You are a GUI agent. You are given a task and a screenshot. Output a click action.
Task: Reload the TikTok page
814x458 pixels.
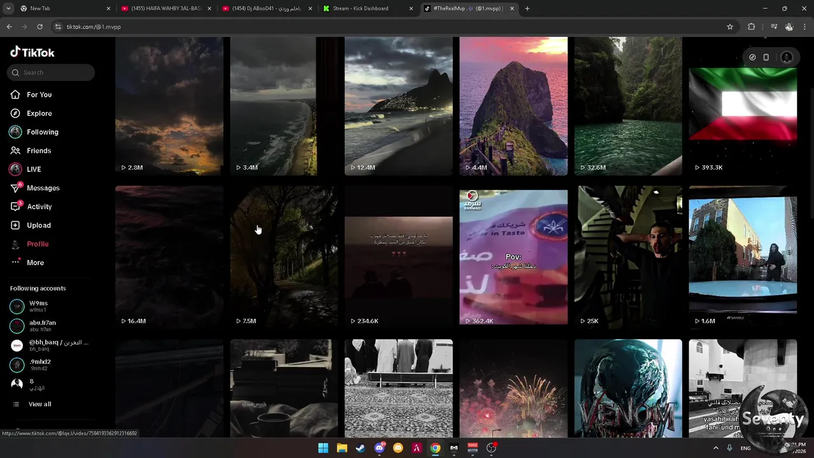pyautogui.click(x=39, y=27)
